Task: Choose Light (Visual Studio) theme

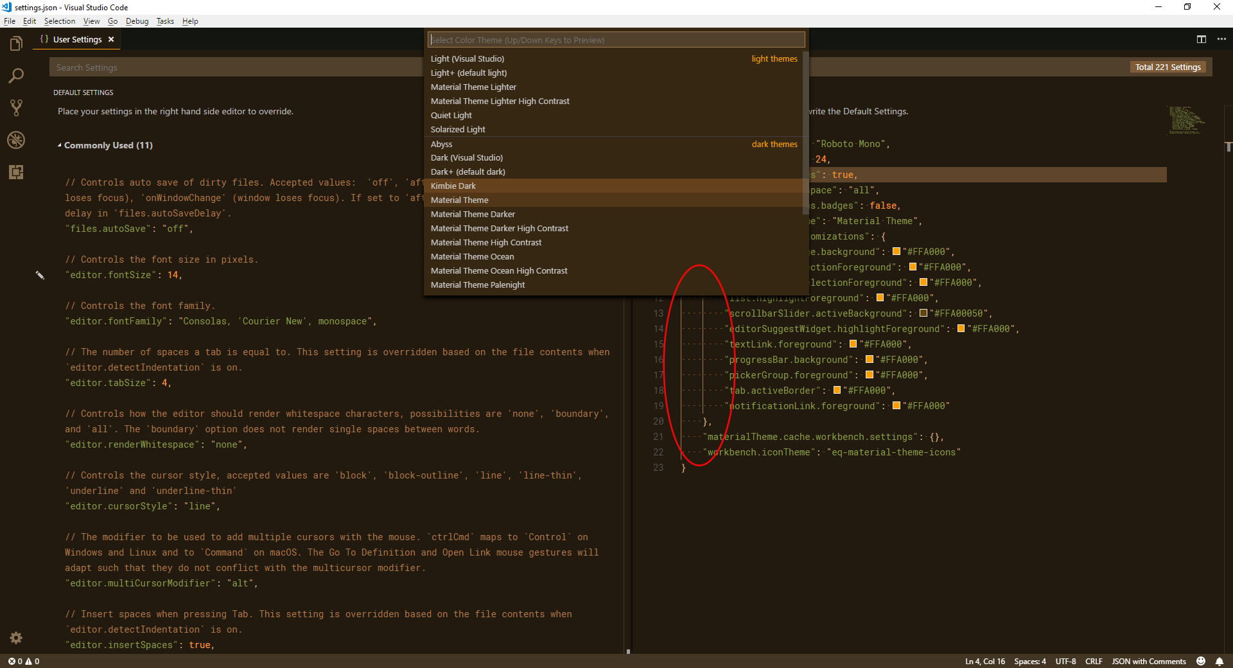Action: click(x=613, y=58)
